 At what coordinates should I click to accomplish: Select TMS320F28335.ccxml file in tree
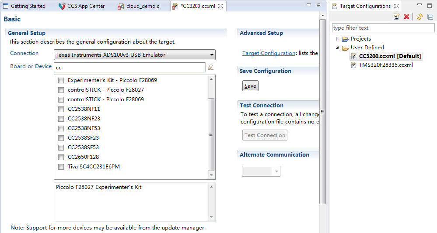click(382, 65)
